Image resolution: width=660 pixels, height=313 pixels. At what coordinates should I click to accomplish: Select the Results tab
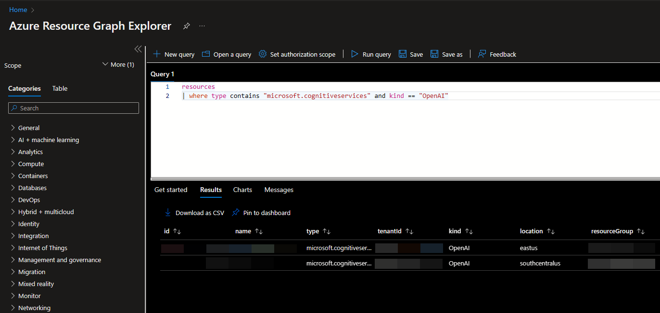pos(211,190)
